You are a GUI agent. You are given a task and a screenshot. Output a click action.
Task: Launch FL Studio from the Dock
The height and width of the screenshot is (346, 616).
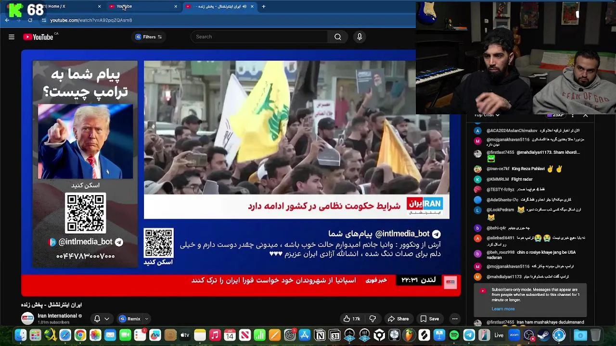(x=409, y=335)
